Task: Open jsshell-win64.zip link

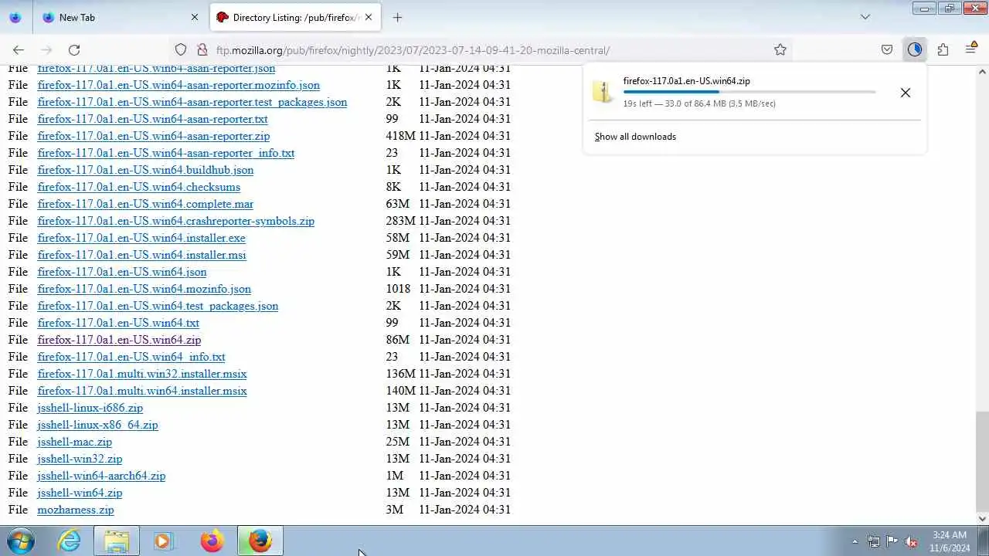Action: (x=80, y=493)
